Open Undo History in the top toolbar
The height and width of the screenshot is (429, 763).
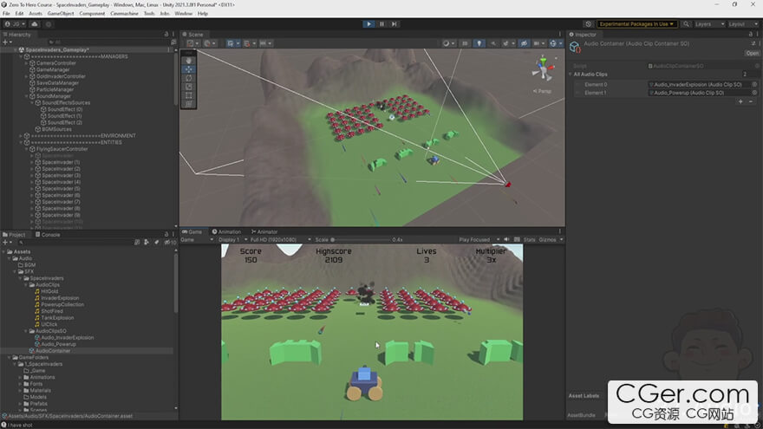pos(589,24)
